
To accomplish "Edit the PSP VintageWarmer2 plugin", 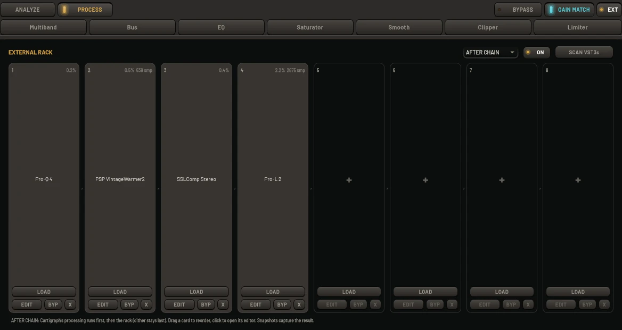I will pos(103,304).
